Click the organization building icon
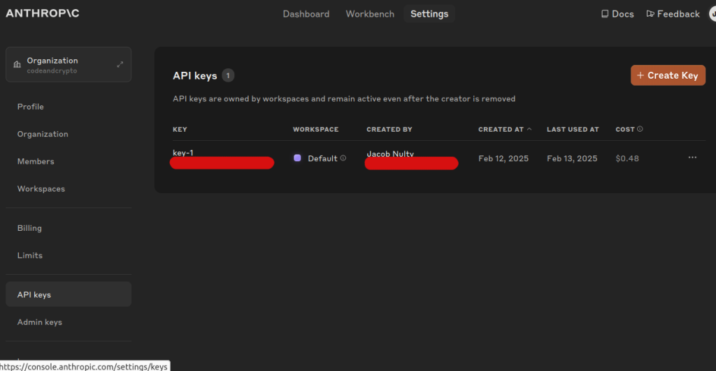The image size is (716, 371). (17, 64)
